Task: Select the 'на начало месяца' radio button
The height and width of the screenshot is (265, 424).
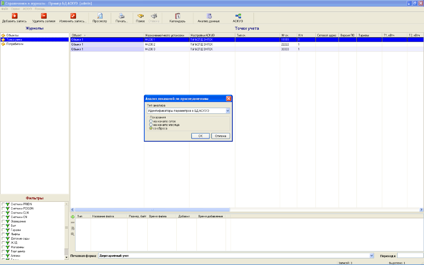Action: (151, 125)
